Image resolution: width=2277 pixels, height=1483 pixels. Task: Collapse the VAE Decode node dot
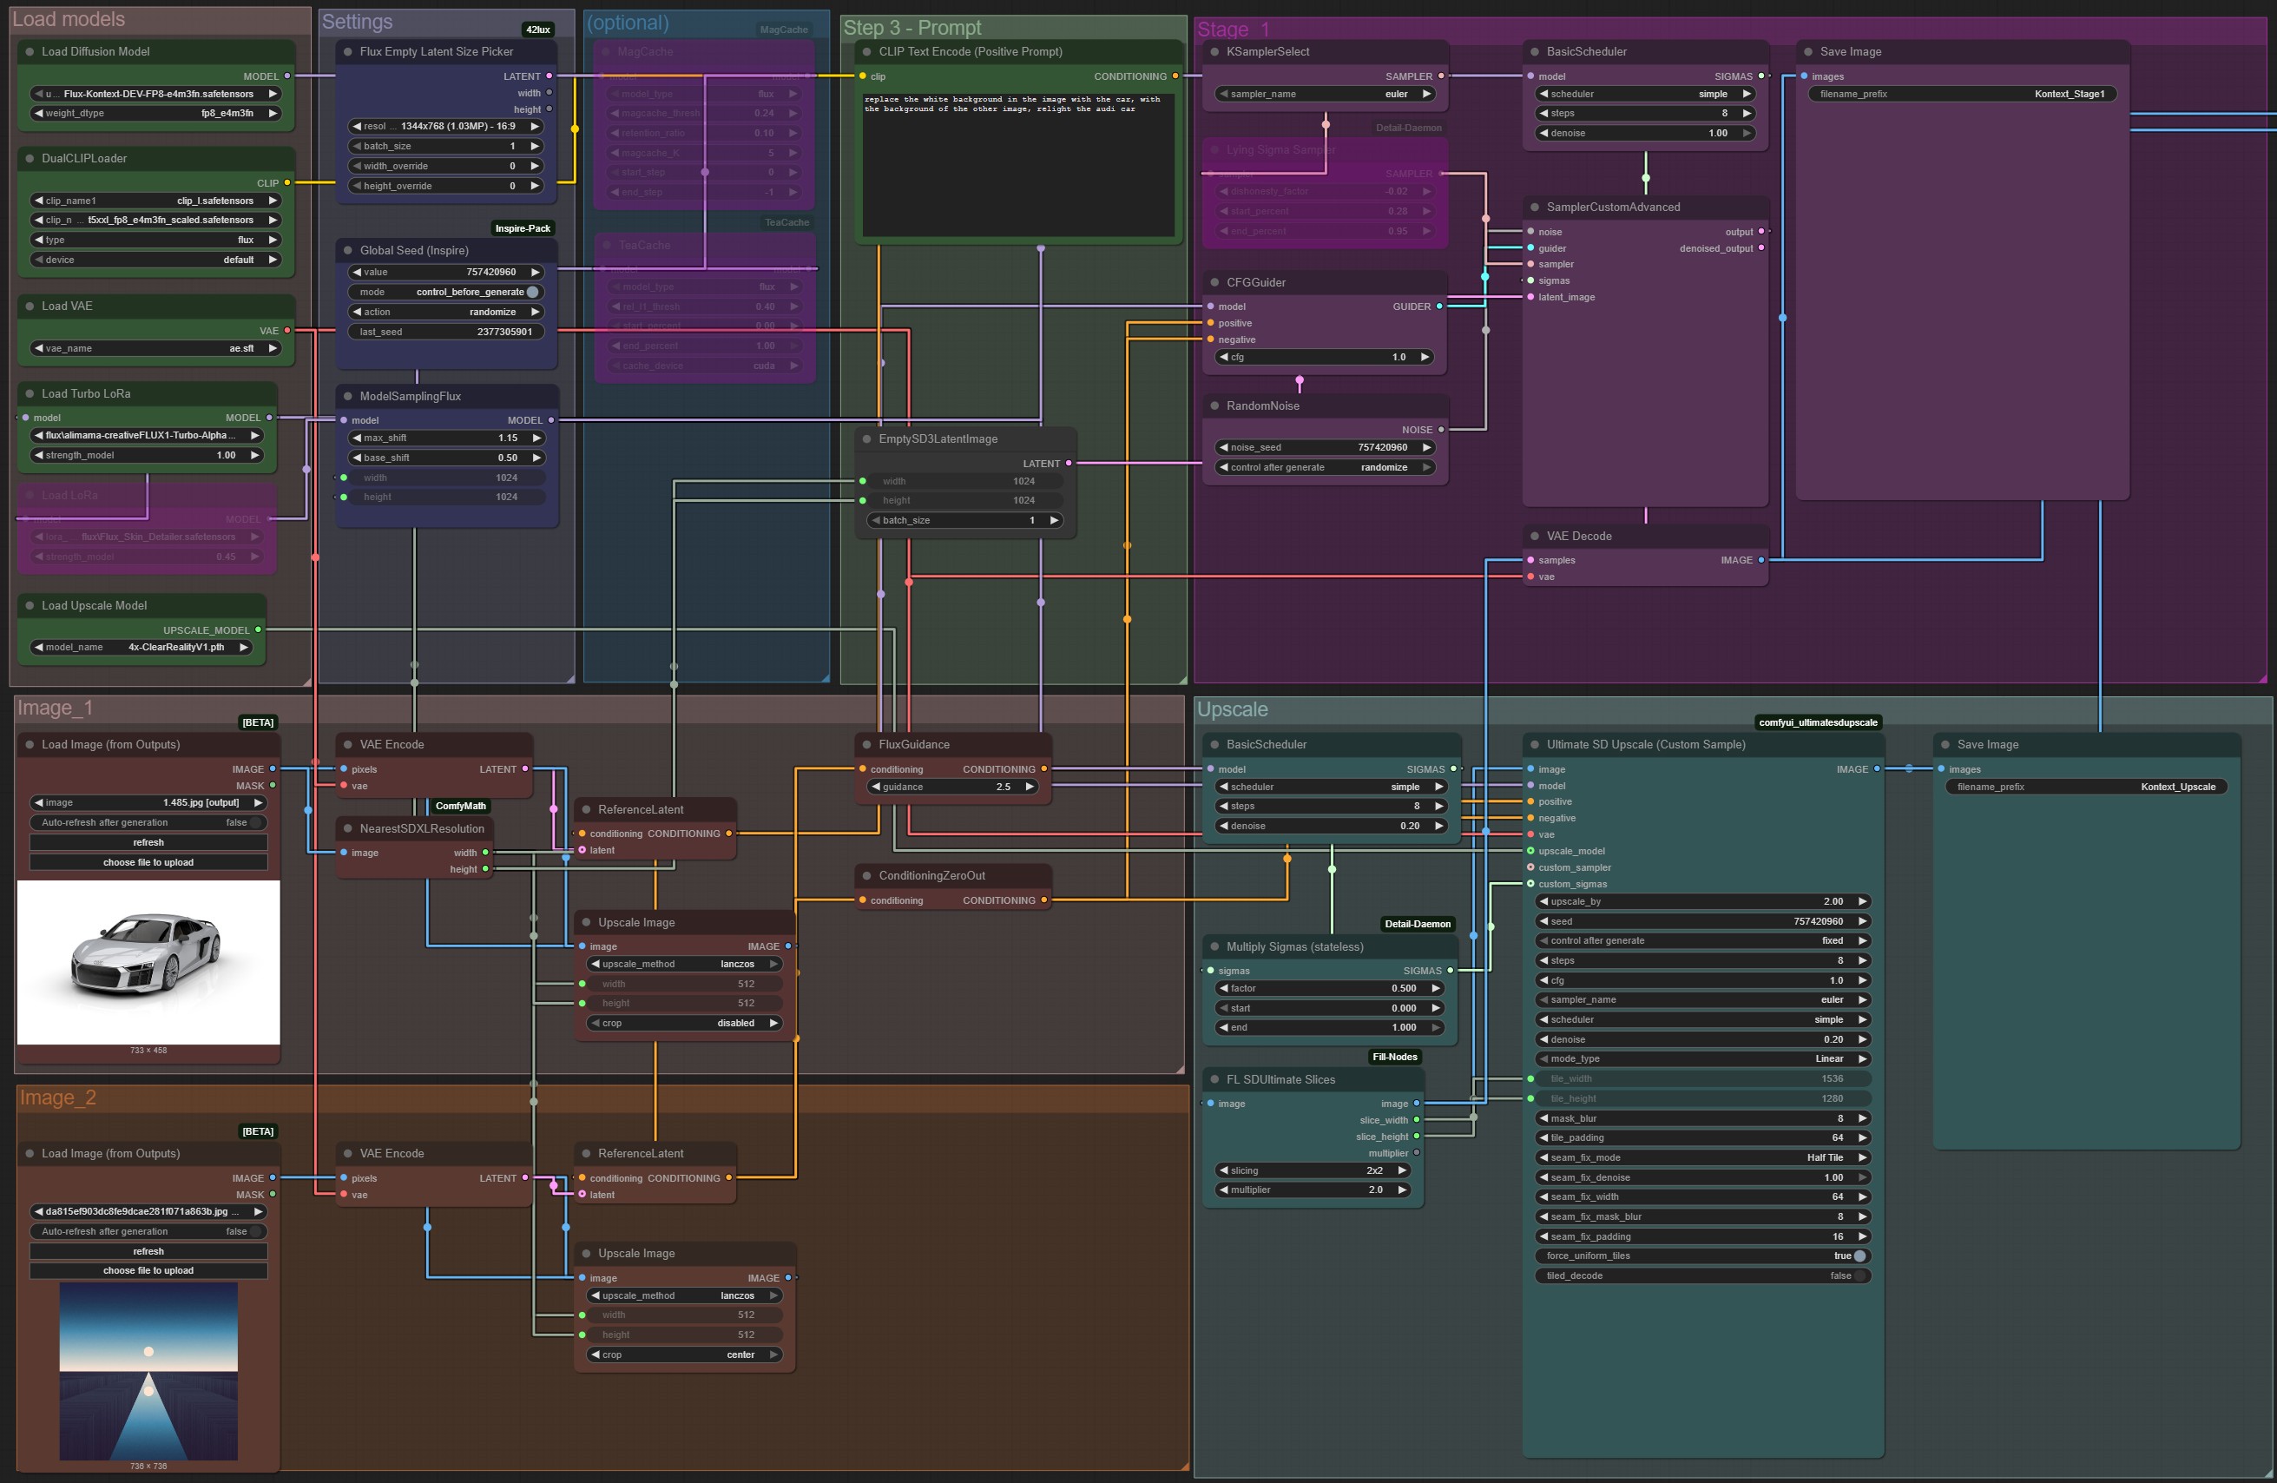1535,536
